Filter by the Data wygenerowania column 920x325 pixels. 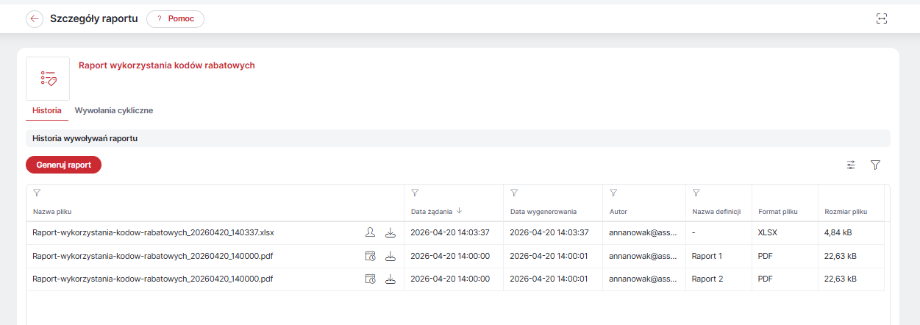[514, 193]
